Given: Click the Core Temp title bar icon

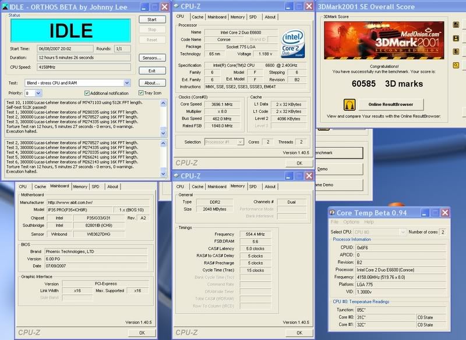Looking at the screenshot, I should pos(332,212).
